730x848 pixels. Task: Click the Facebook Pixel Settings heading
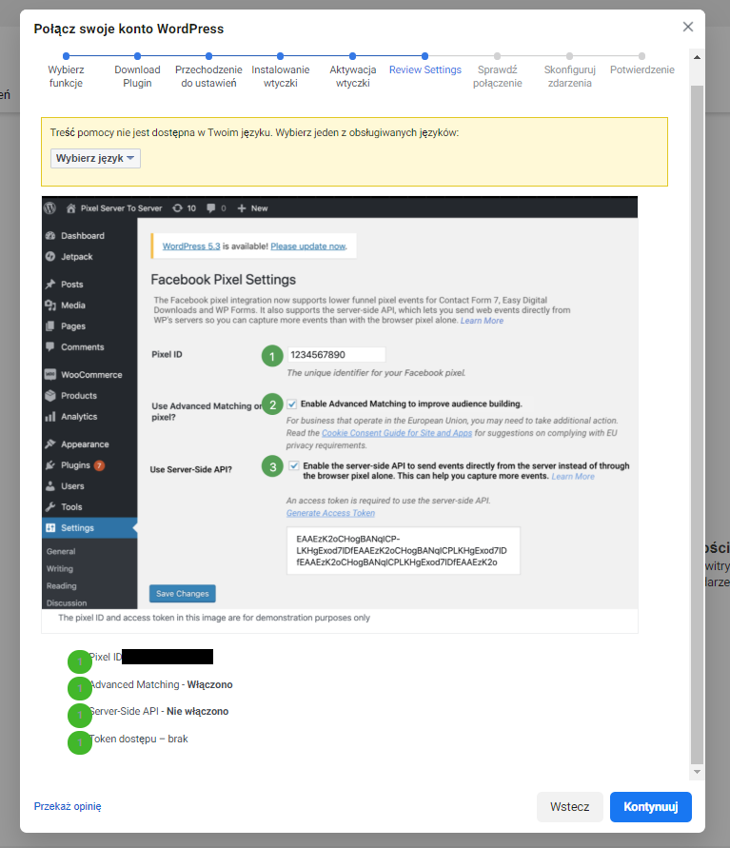coord(224,280)
